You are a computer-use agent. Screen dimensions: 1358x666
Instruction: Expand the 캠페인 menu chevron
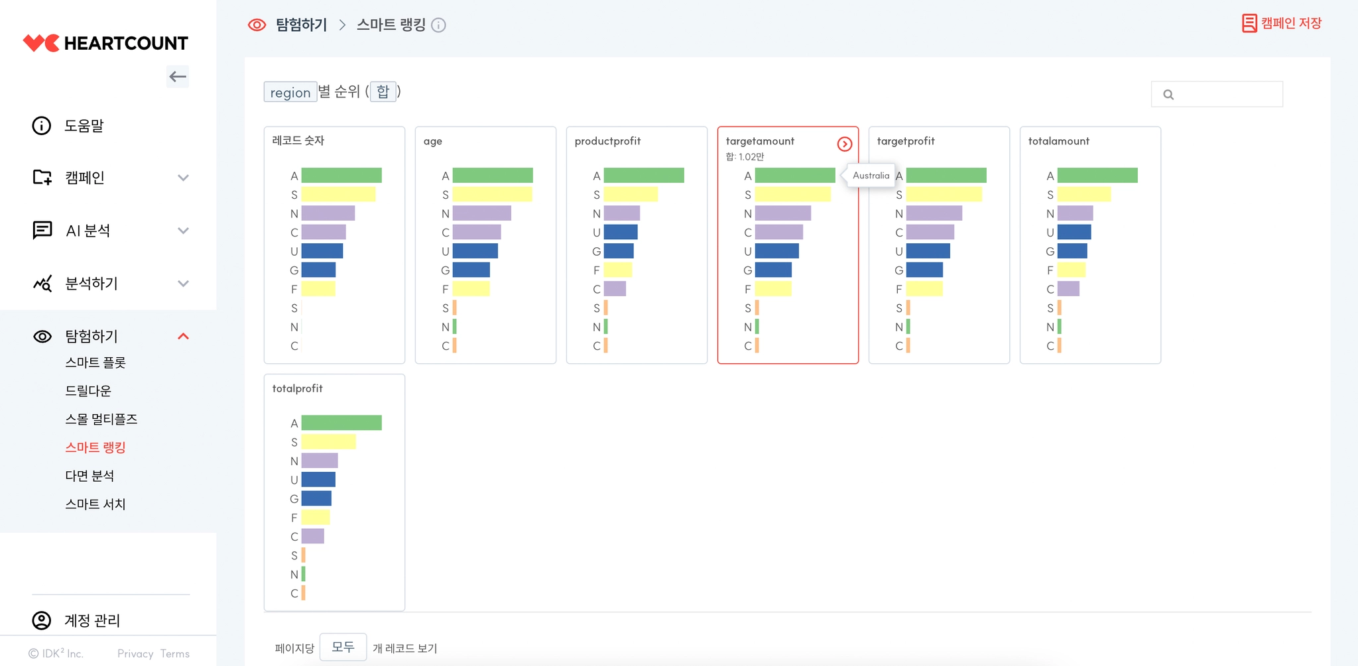(x=184, y=178)
